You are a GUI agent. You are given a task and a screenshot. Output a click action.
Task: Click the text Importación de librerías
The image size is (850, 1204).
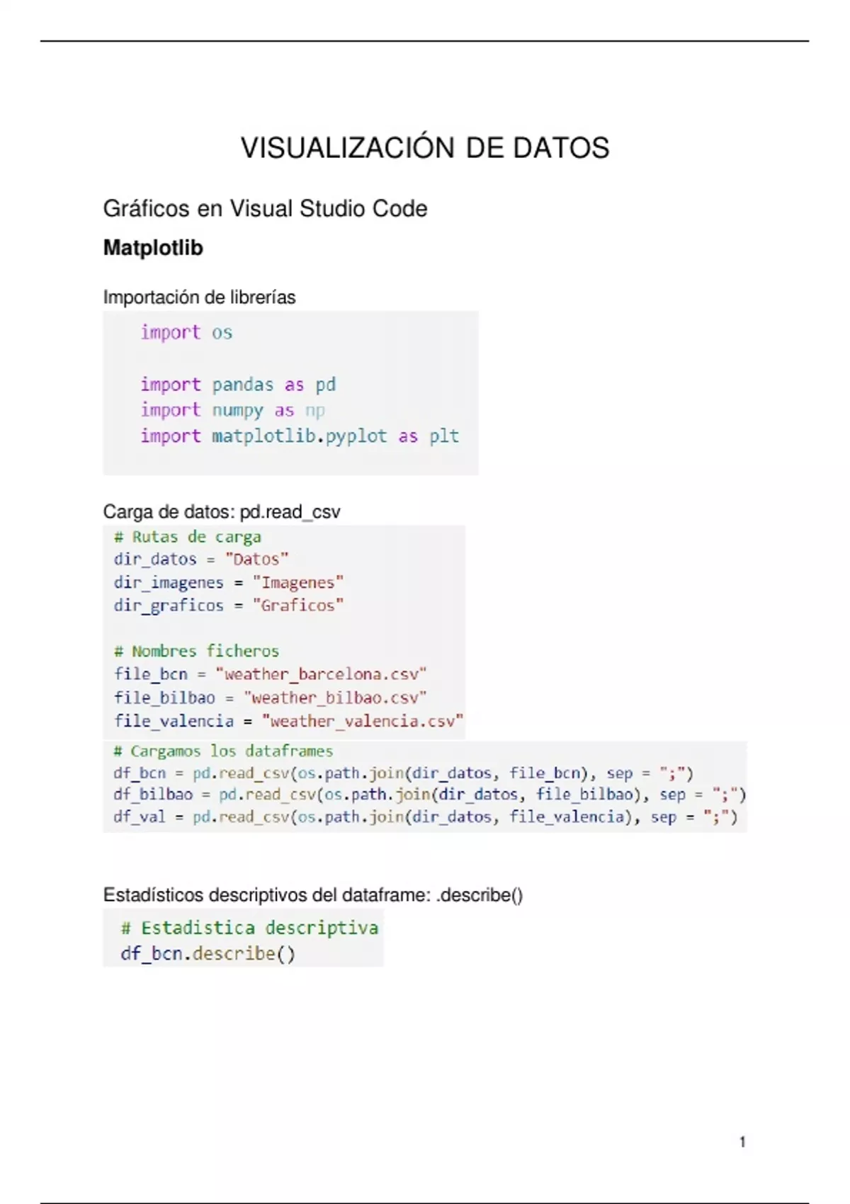click(x=199, y=297)
